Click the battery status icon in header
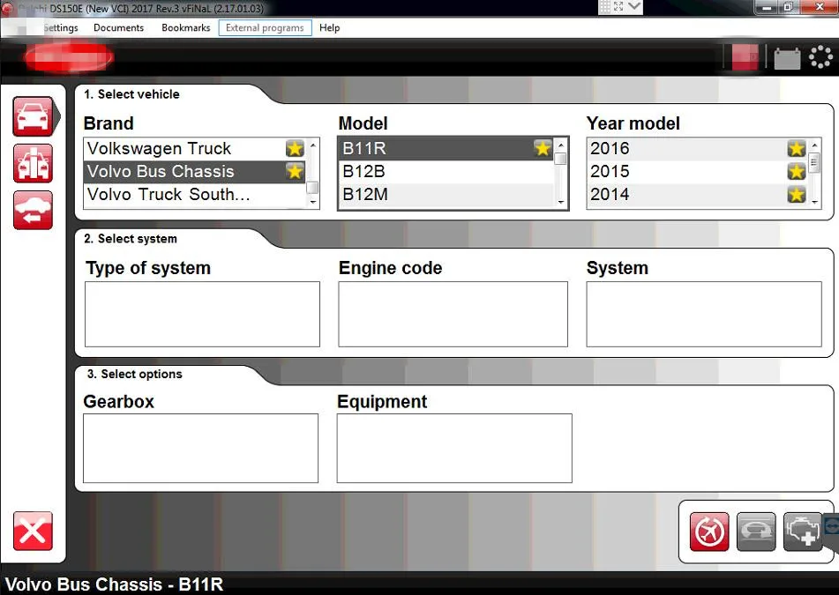 pyautogui.click(x=787, y=58)
